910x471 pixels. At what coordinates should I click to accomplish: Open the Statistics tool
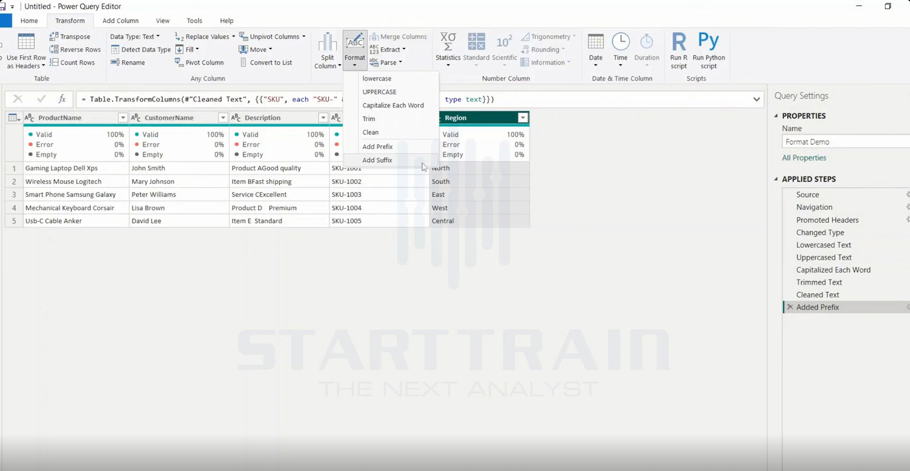pyautogui.click(x=448, y=50)
